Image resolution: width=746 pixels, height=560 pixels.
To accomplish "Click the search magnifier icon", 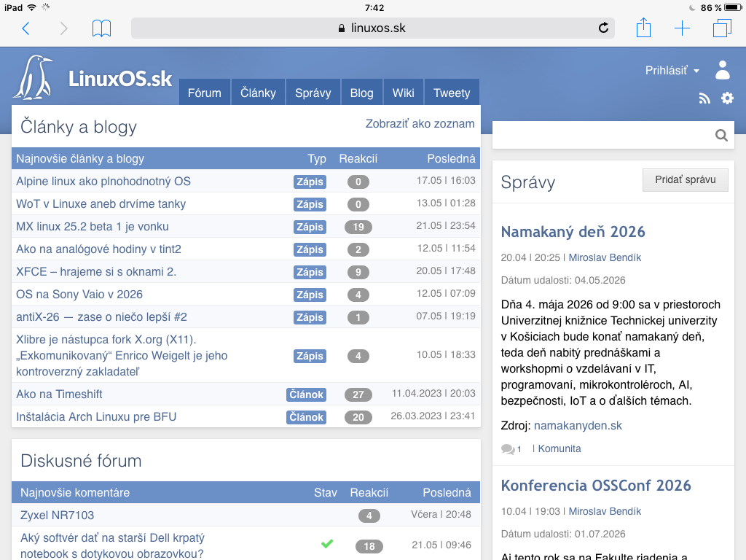I will (721, 135).
